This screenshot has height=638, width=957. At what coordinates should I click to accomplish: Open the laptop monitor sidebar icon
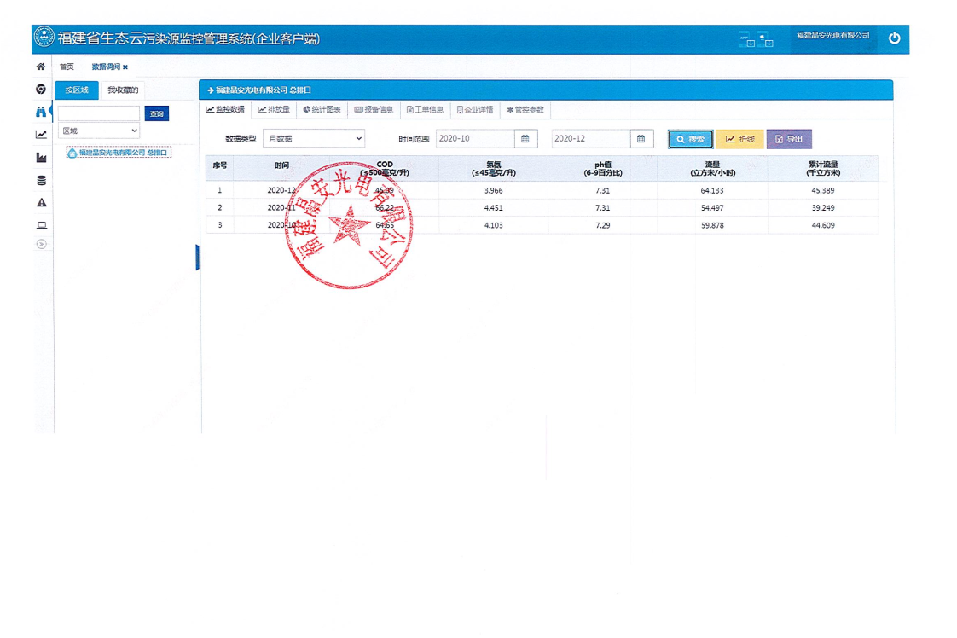(x=40, y=226)
